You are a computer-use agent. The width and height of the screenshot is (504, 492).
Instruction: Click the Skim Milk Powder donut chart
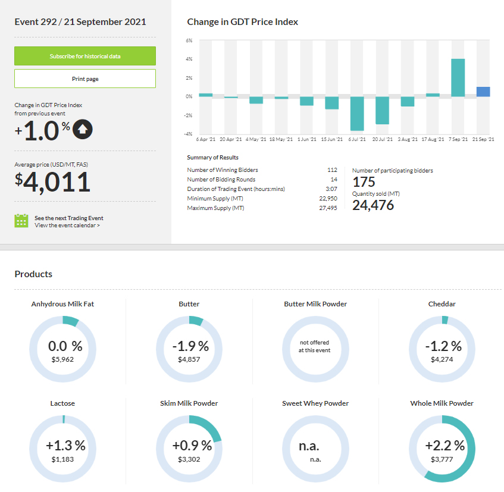pos(189,449)
